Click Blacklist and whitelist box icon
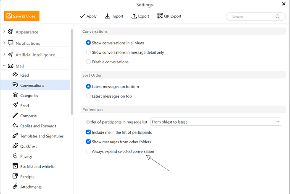Screen dimensions: 290x194 (15, 166)
